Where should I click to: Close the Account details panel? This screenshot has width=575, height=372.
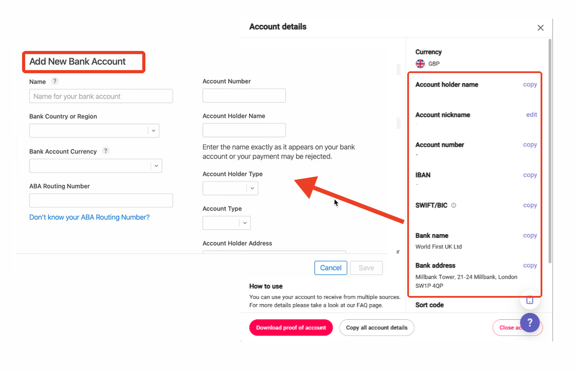(540, 28)
